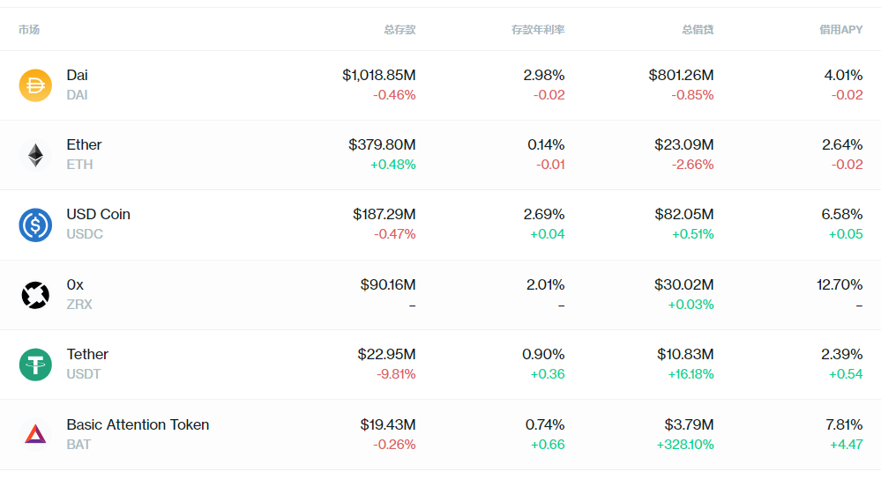Select 0x borrow APY 12.70%
Screen dimensions: 881x479
click(840, 285)
